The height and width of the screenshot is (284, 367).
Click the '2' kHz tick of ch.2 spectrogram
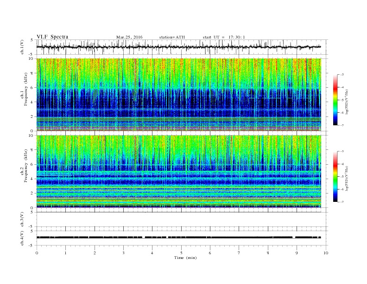pyautogui.click(x=32, y=194)
